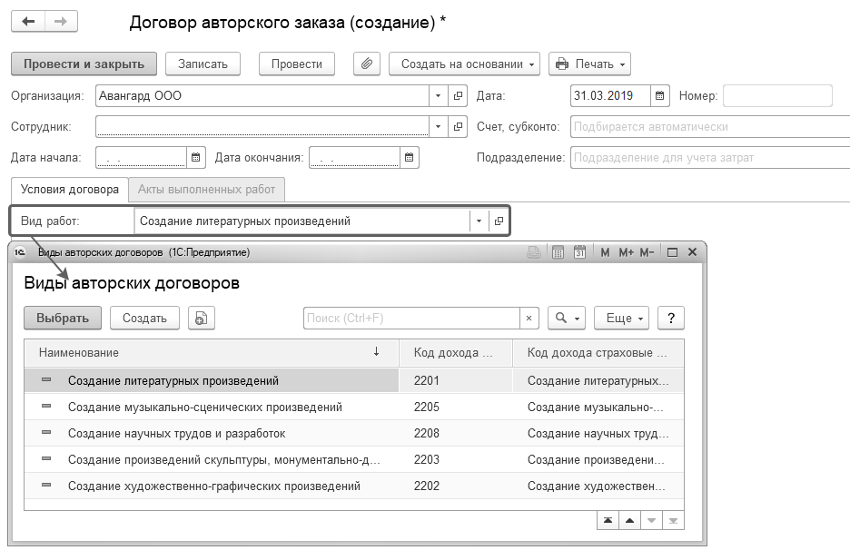Click the Выбрать button
The height and width of the screenshot is (550, 850).
[x=63, y=318]
